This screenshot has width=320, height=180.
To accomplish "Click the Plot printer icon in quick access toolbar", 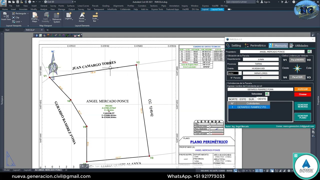I will point(29,2).
